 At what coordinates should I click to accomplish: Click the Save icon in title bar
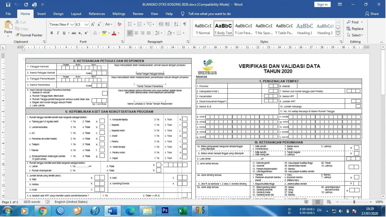click(x=8, y=5)
